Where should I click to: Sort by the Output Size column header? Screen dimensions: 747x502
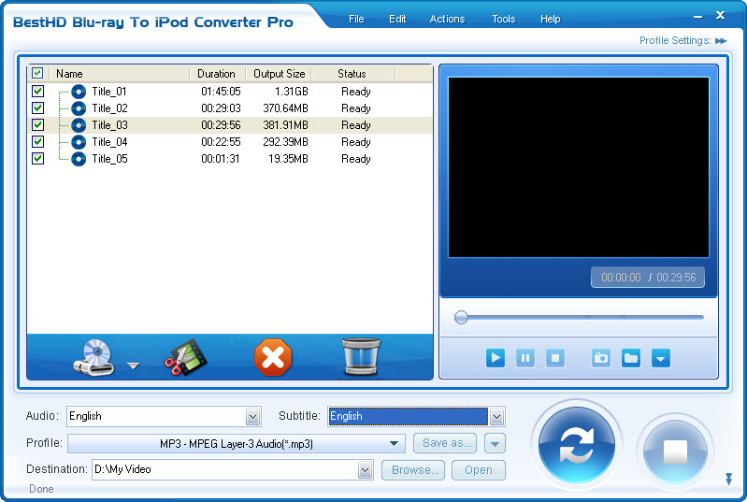click(x=280, y=73)
